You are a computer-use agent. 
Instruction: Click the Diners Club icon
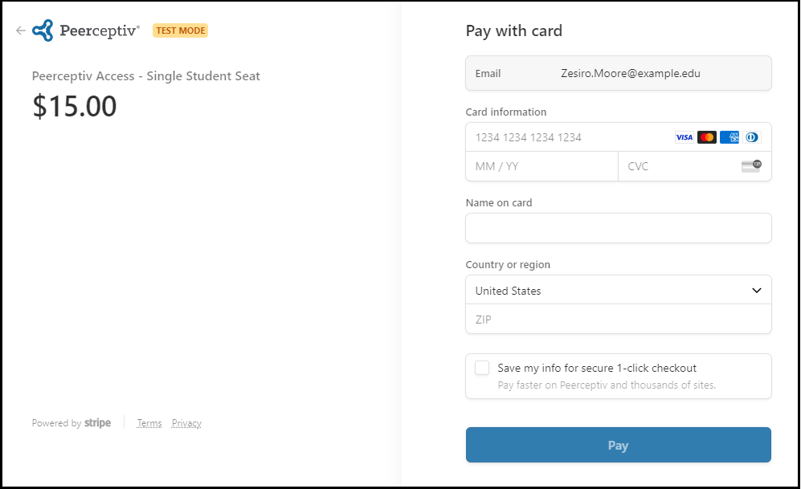tap(751, 137)
